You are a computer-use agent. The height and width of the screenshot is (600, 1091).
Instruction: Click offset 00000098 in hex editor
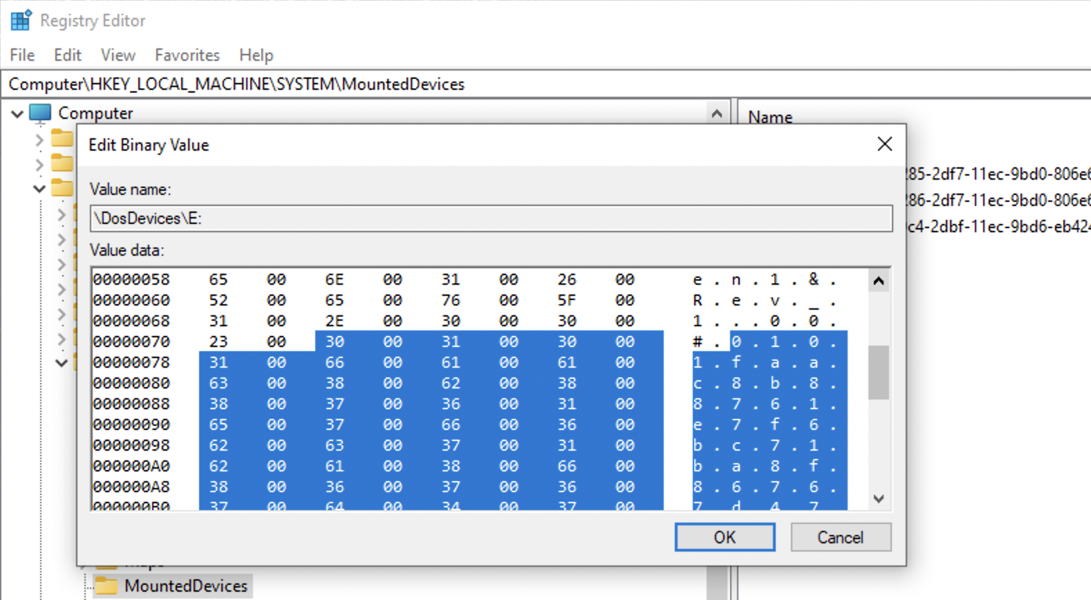tap(131, 445)
